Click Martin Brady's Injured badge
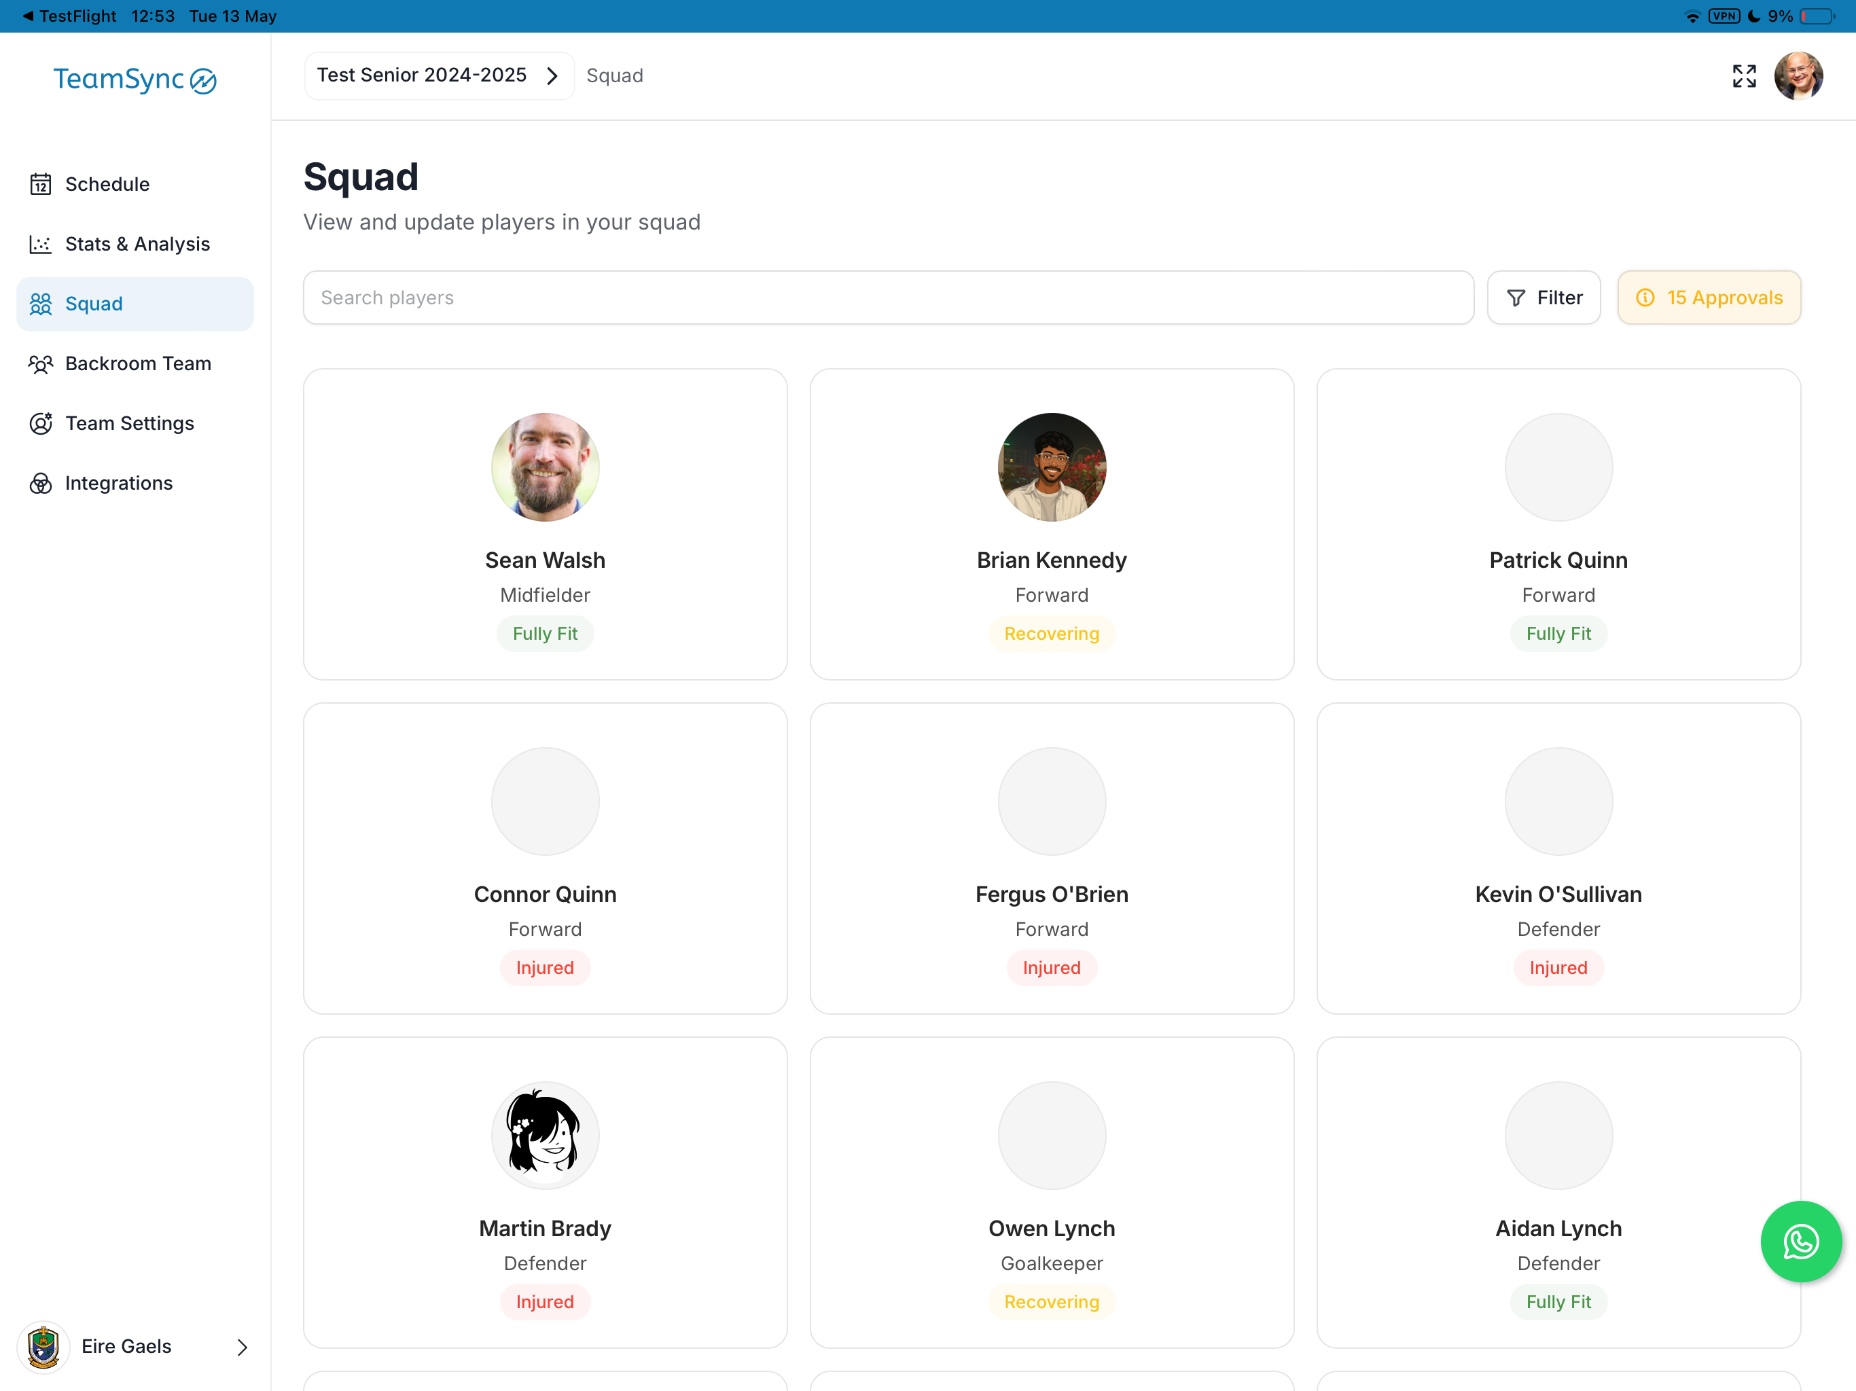The image size is (1856, 1391). [x=546, y=1302]
